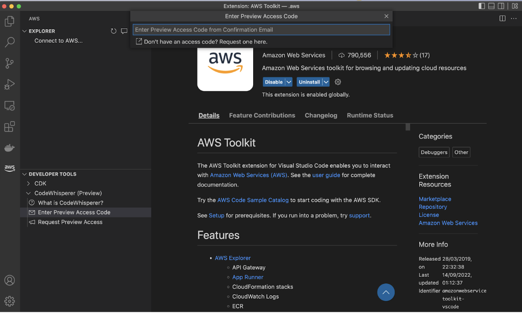522x313 pixels.
Task: Click the split editor icon
Action: tap(502, 19)
